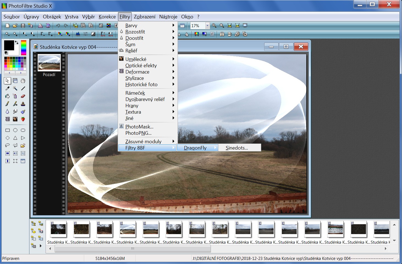The height and width of the screenshot is (264, 402).
Task: Select the strawberry Nozzle tool
Action: [23, 119]
